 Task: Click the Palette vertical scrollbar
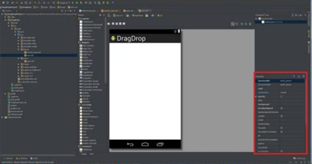tap(105, 50)
